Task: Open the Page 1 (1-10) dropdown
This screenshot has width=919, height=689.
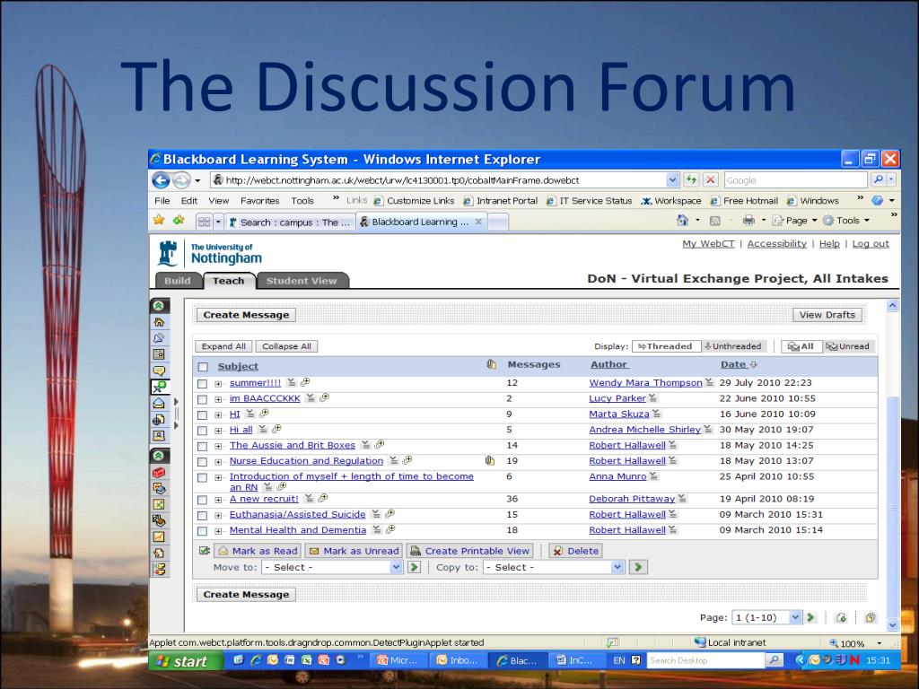Action: point(766,617)
